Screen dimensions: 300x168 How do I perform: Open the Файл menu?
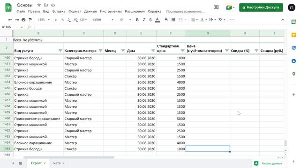coord(21,11)
